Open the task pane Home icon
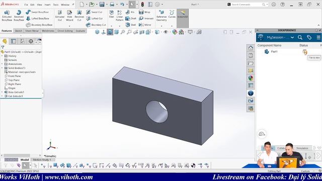 (251, 48)
